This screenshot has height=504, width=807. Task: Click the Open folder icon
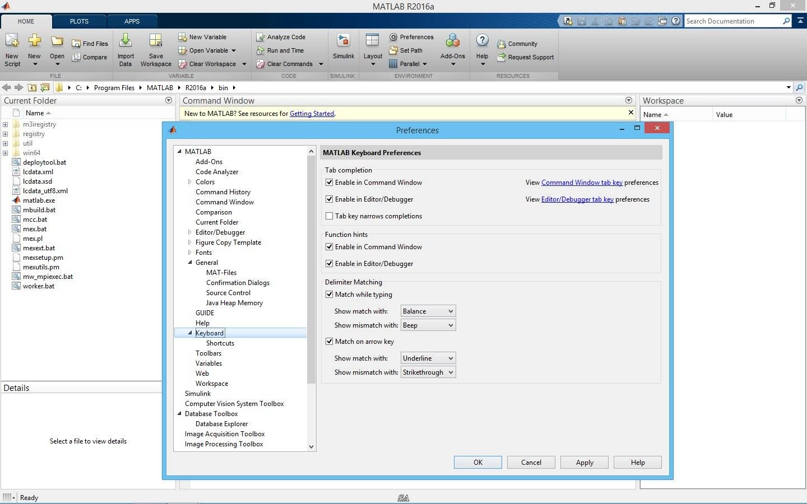coord(57,41)
